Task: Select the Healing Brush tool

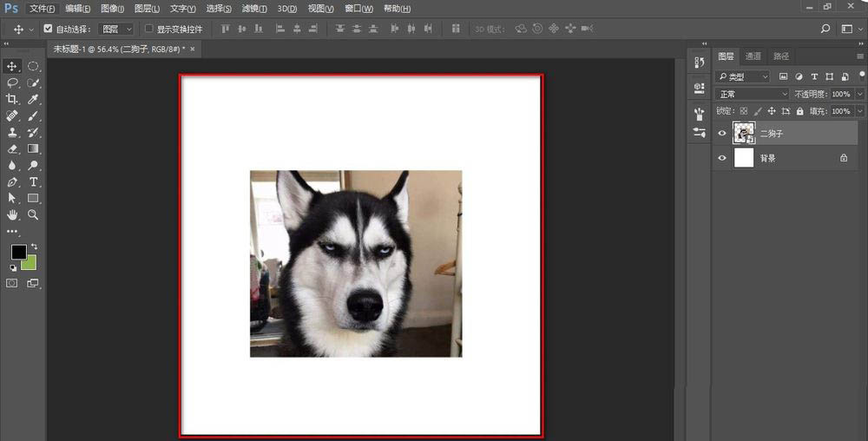Action: click(x=11, y=115)
